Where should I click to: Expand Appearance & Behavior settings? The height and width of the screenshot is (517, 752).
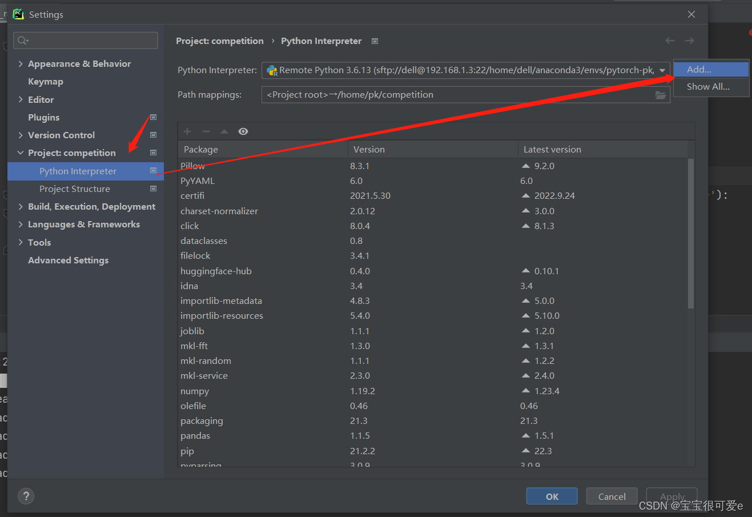21,63
